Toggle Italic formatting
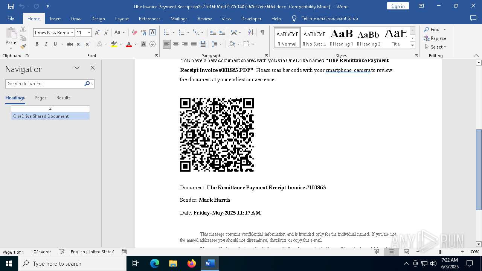Image resolution: width=482 pixels, height=271 pixels. [46, 44]
